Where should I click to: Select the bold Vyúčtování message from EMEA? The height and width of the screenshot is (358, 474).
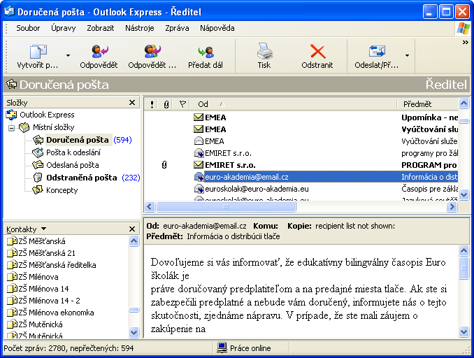point(301,129)
